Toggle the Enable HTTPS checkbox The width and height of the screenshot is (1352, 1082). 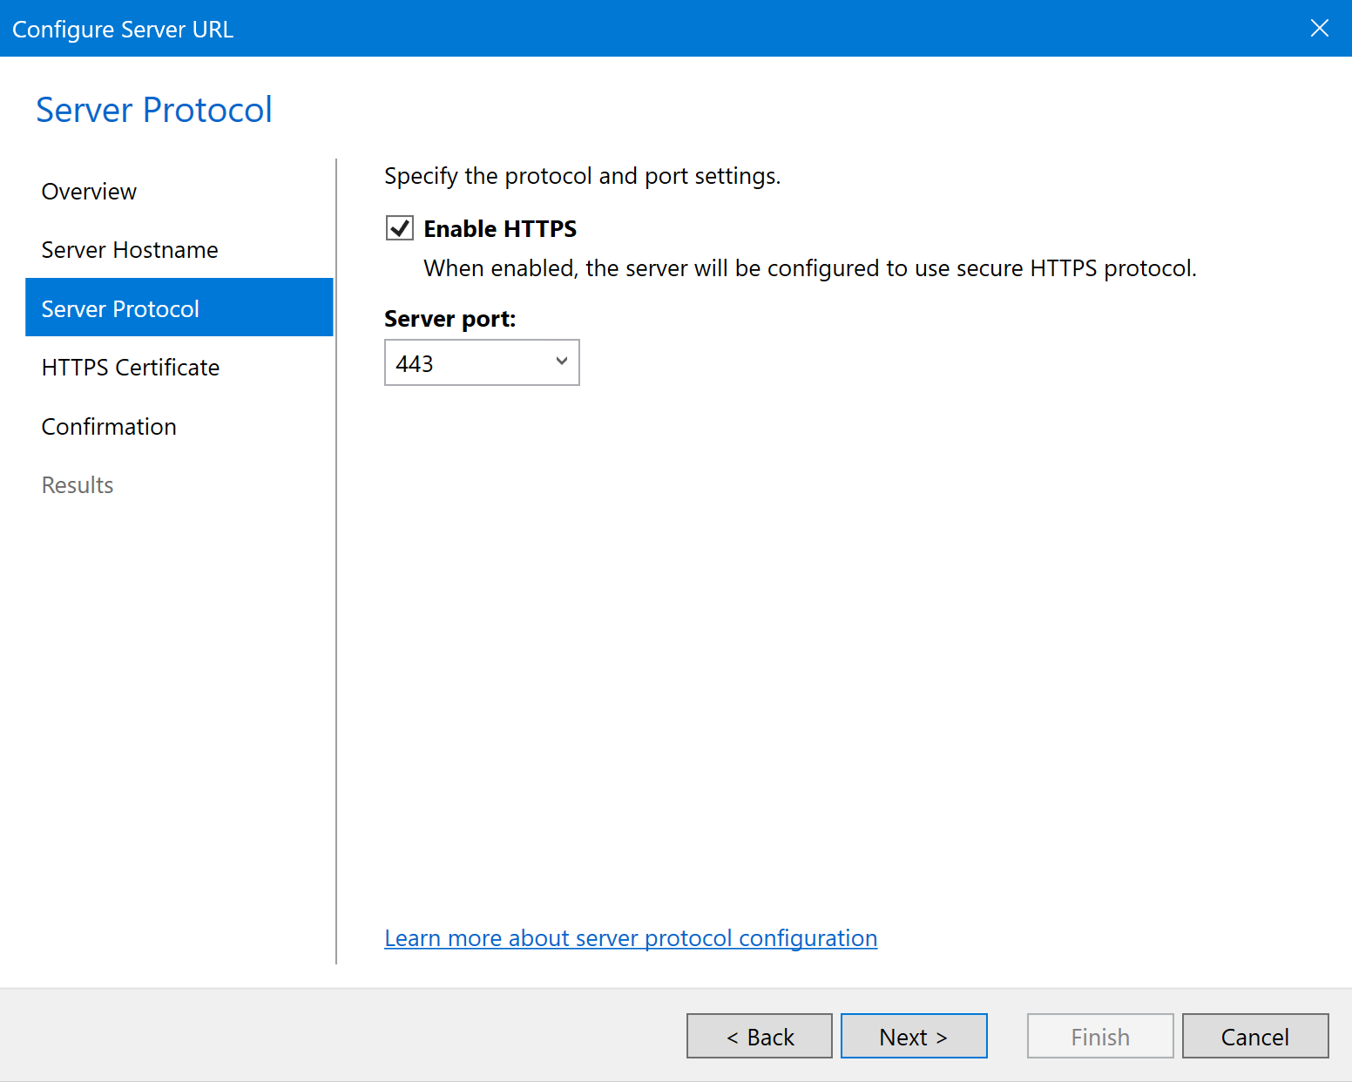[400, 228]
